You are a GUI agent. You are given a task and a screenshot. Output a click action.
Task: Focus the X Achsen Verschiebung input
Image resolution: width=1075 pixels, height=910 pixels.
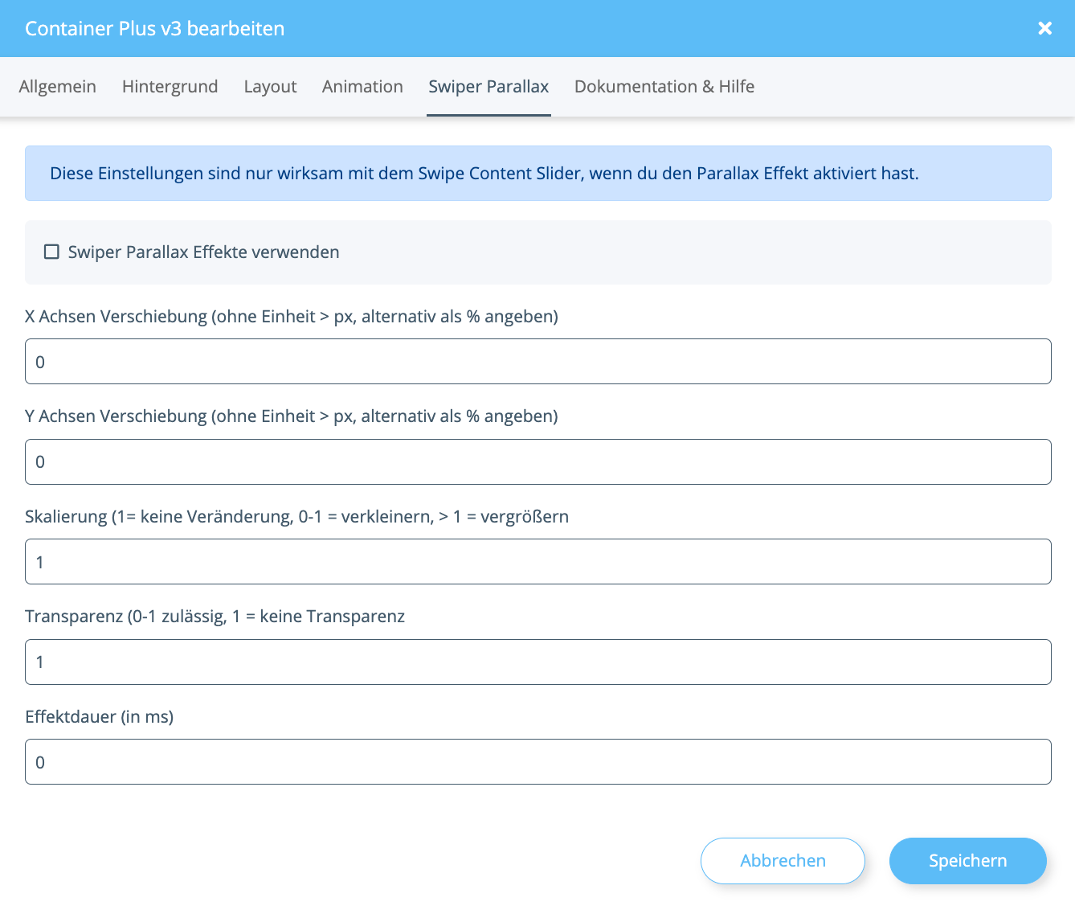click(x=538, y=362)
